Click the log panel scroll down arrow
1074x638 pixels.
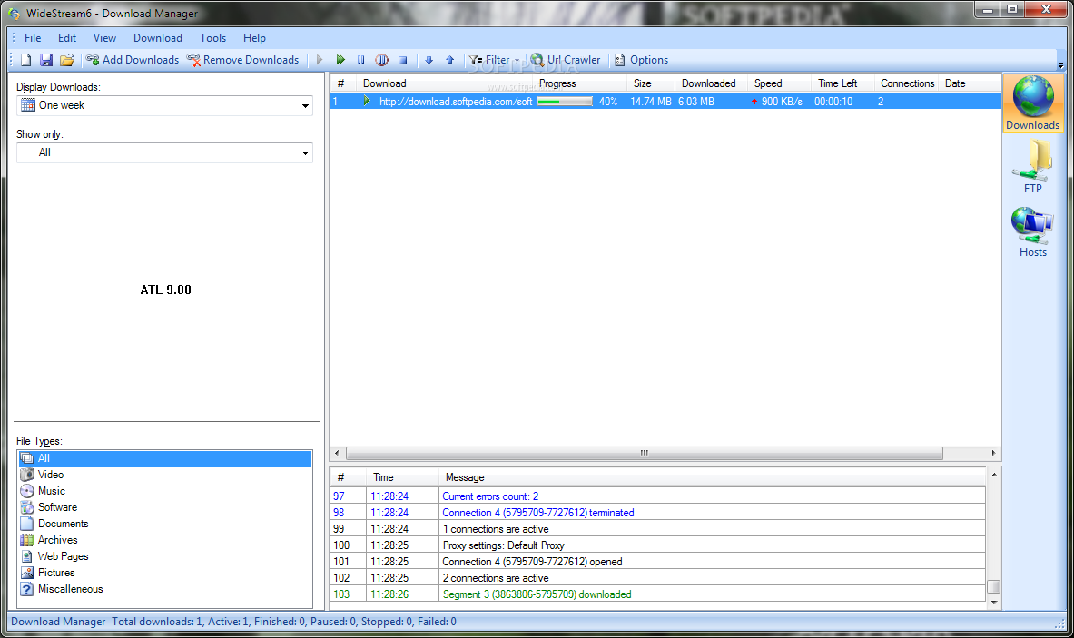994,603
